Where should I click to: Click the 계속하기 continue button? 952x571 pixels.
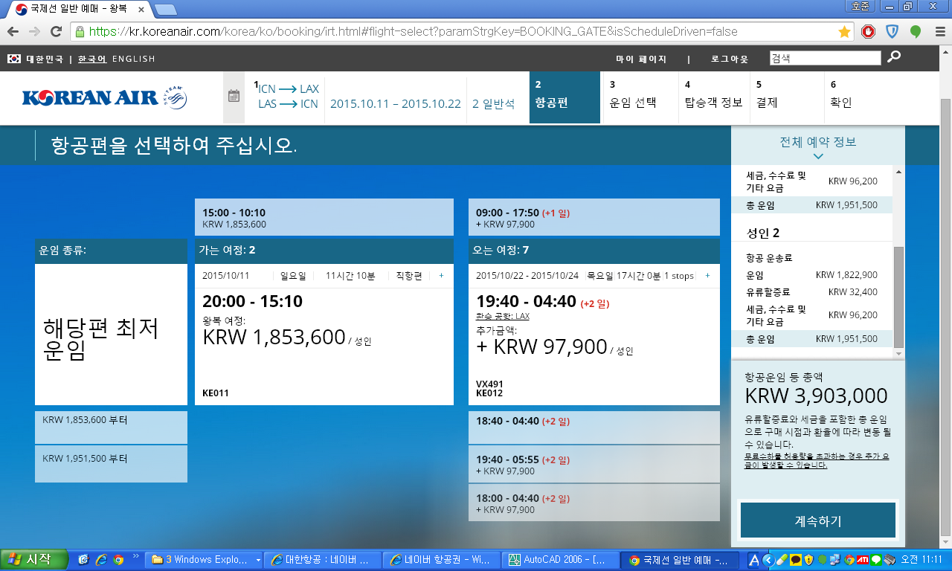click(818, 520)
